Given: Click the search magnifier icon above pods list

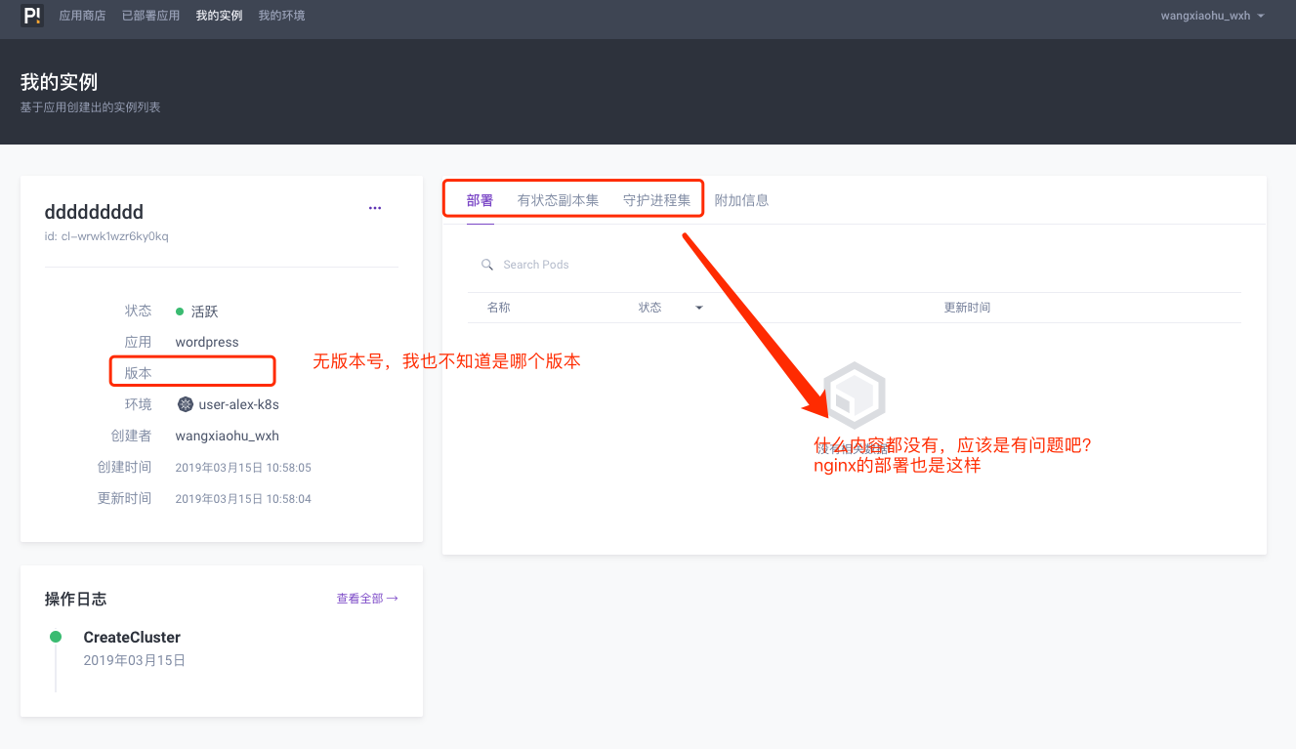Looking at the screenshot, I should 487,264.
